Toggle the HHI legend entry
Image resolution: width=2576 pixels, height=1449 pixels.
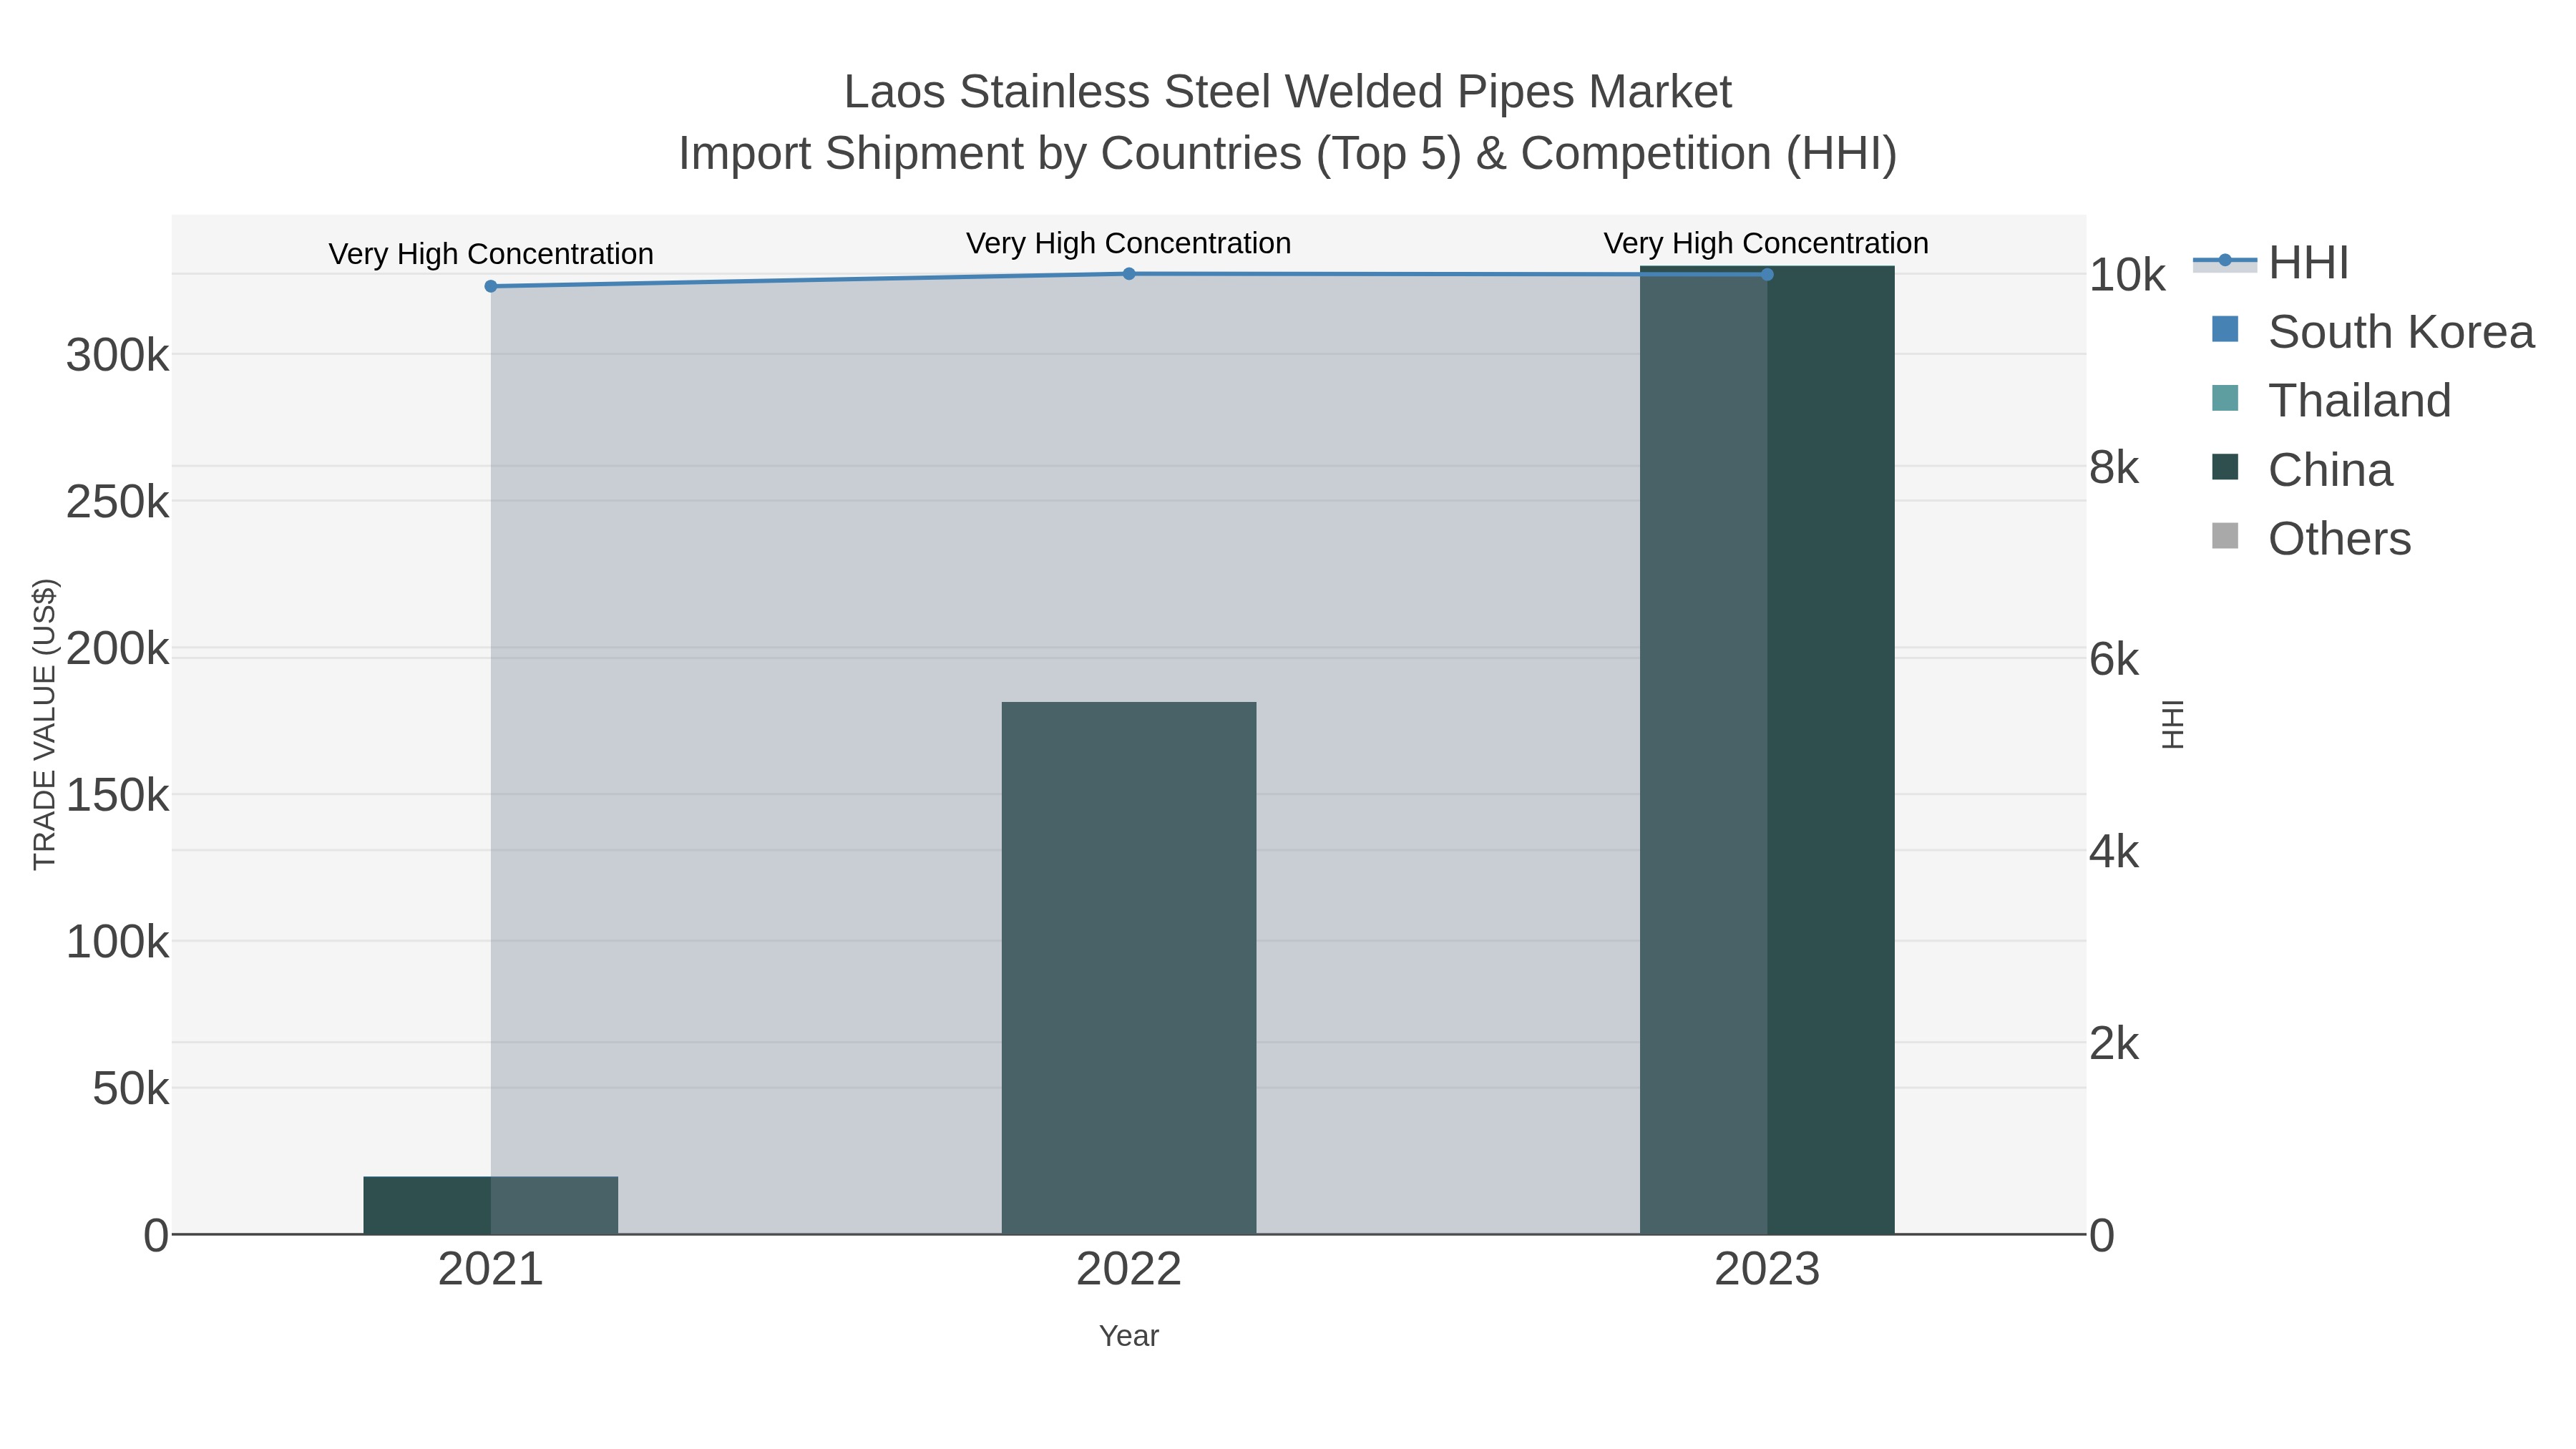(x=2271, y=263)
